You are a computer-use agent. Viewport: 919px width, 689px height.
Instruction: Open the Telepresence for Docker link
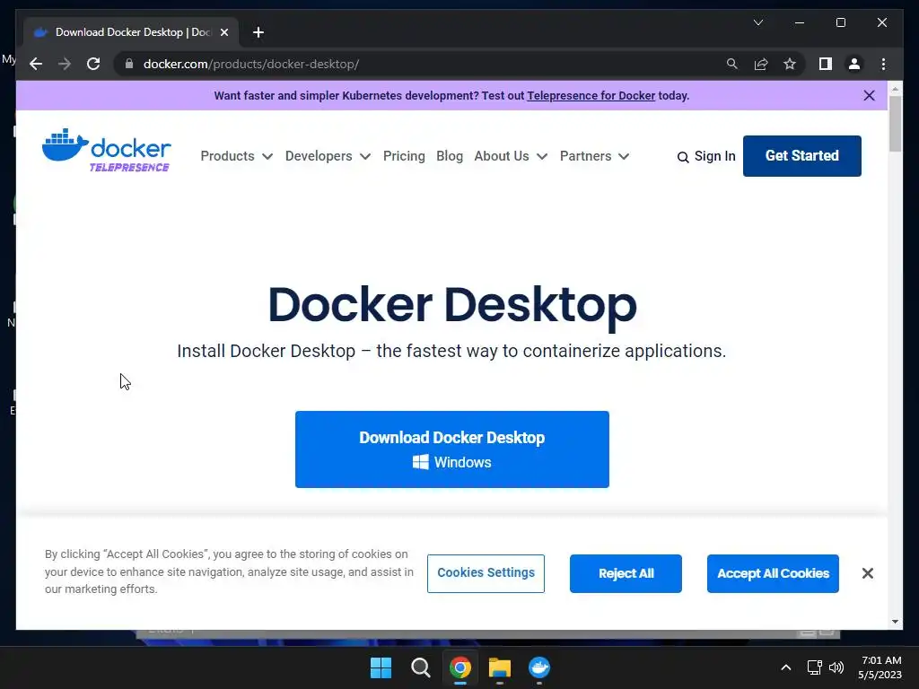coord(591,95)
